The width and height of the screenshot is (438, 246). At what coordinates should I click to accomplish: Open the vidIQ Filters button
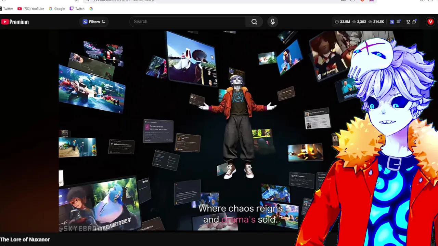[x=94, y=22]
